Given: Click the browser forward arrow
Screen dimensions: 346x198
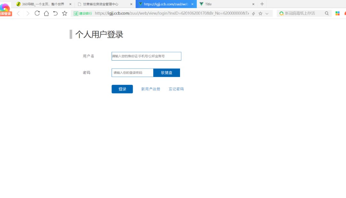Looking at the screenshot, I should [28, 13].
